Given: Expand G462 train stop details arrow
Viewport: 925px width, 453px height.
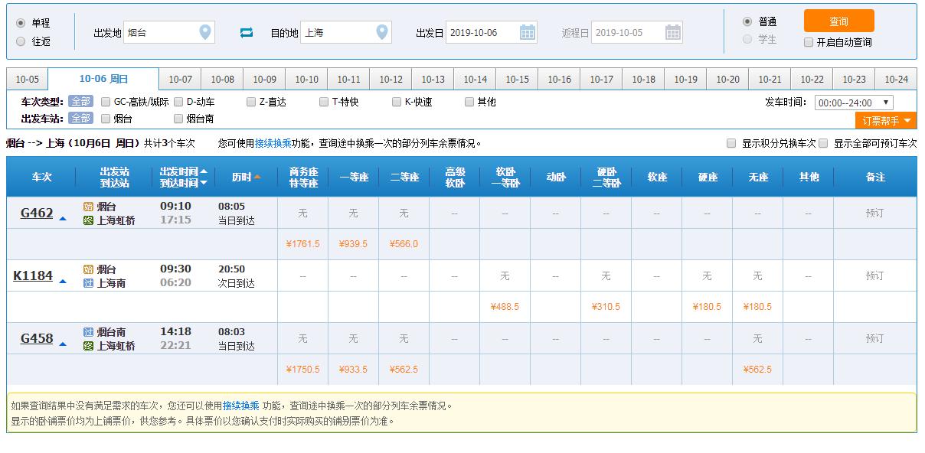Looking at the screenshot, I should point(63,219).
